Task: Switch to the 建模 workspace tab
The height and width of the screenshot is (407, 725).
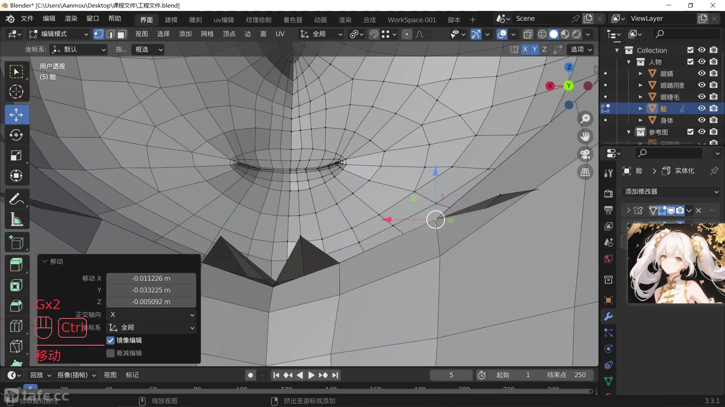Action: point(171,20)
